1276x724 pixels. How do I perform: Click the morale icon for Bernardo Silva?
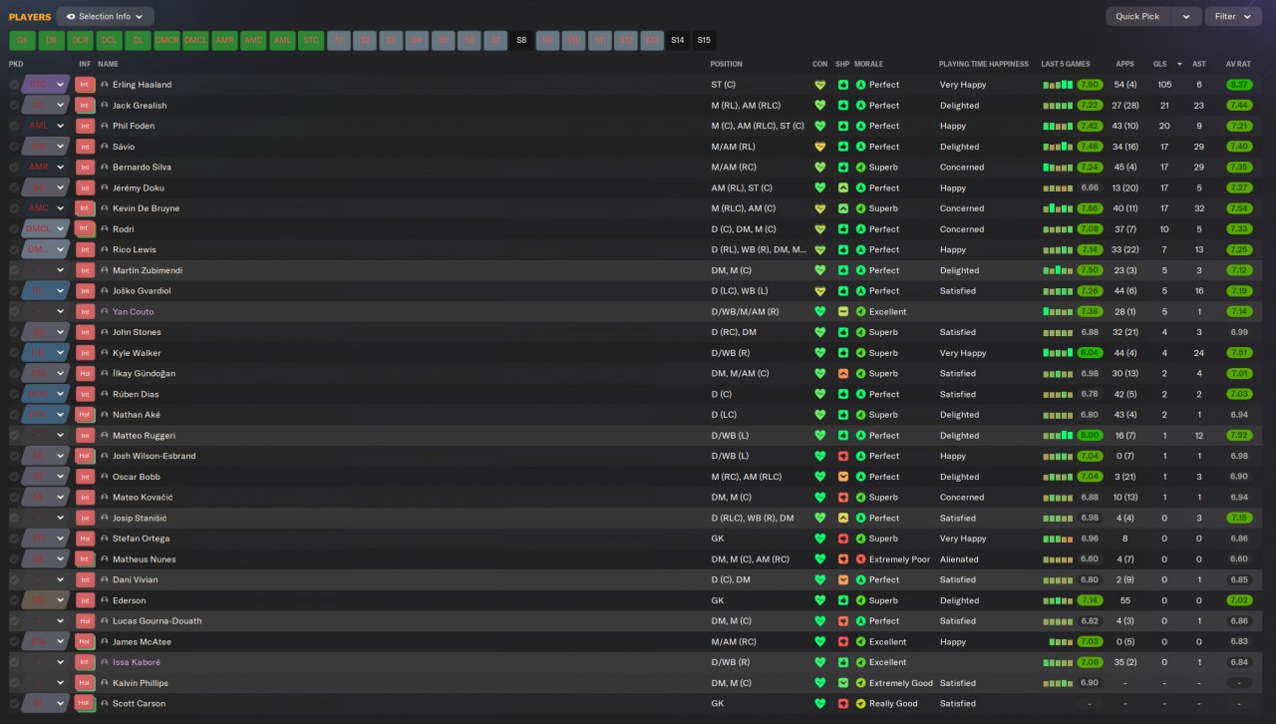[x=861, y=168]
